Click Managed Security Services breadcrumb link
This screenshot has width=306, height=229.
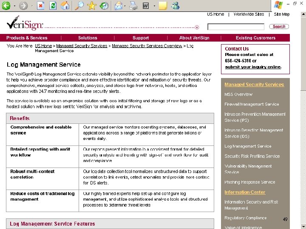click(x=82, y=46)
